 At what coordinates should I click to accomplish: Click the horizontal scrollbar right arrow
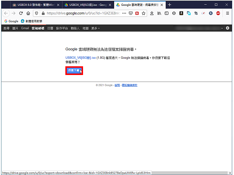tap(230, 173)
